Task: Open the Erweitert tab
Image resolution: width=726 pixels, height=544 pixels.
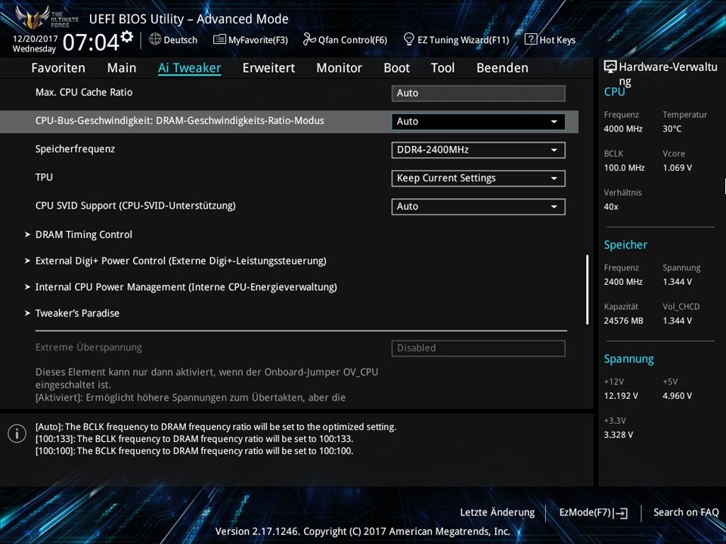Action: coord(268,68)
